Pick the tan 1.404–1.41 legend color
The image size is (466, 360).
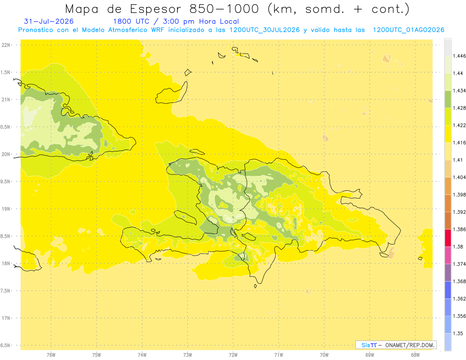(448, 169)
